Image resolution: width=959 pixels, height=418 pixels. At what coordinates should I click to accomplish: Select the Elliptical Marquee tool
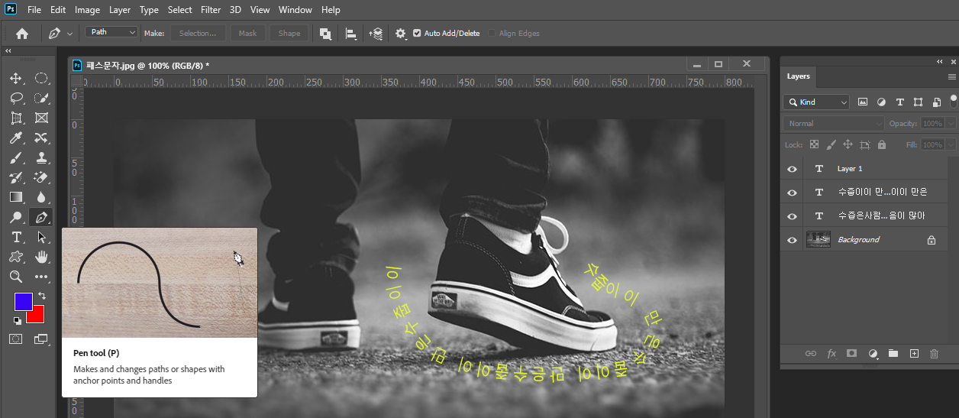41,78
